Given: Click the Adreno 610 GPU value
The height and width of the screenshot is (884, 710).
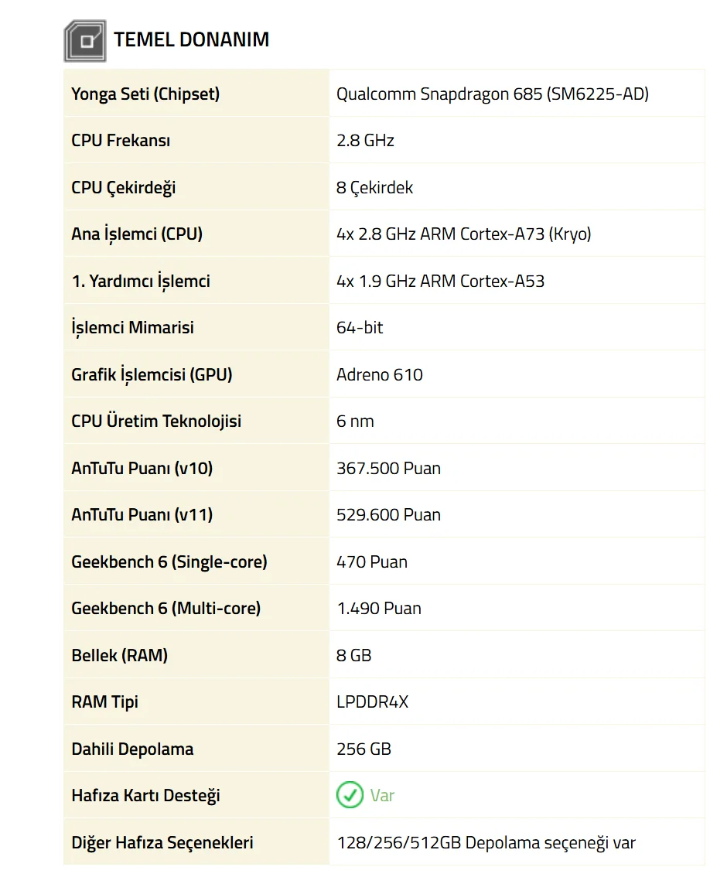Looking at the screenshot, I should [379, 375].
